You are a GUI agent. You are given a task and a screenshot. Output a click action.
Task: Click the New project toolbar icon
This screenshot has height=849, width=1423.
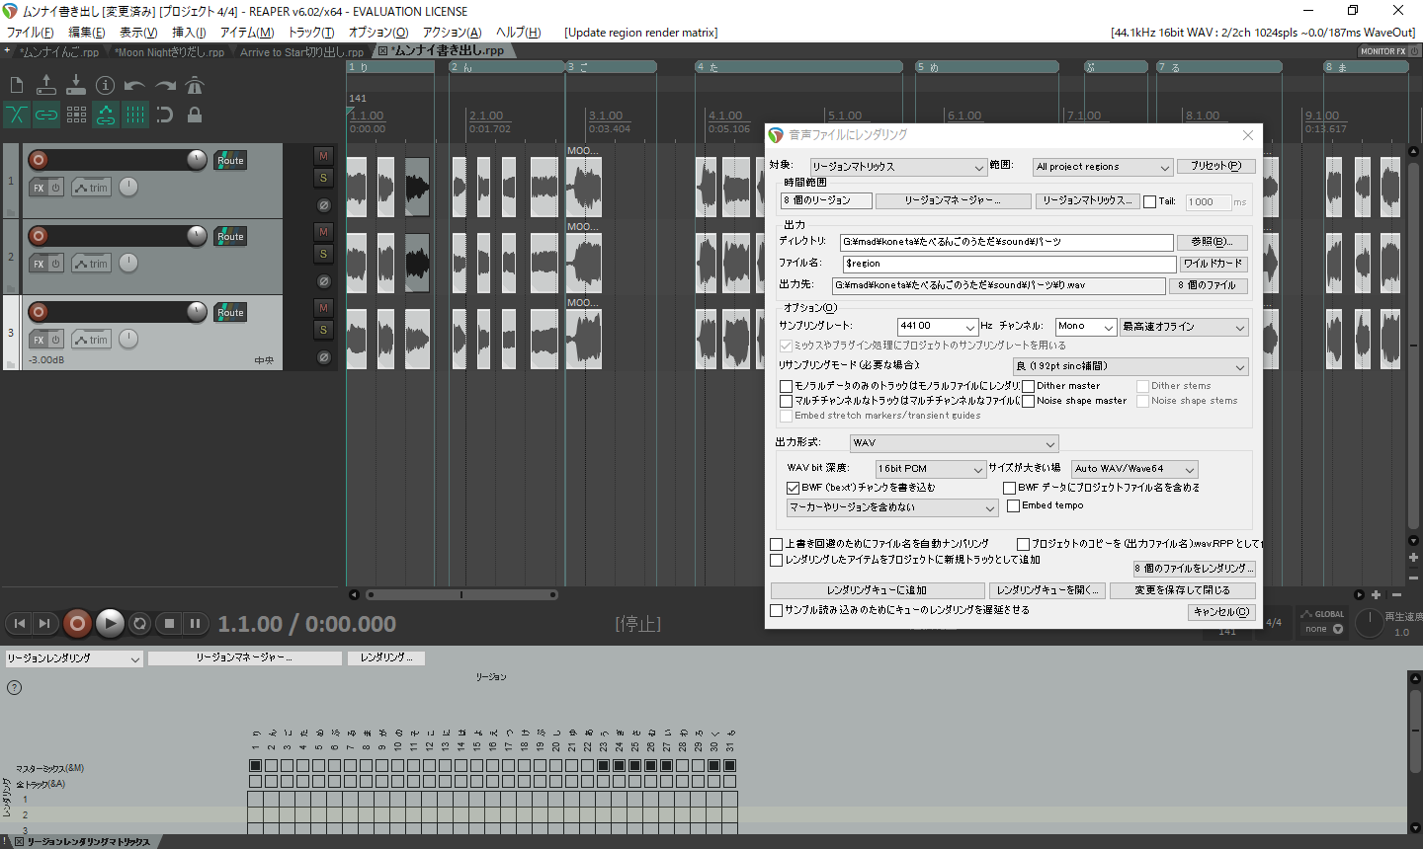click(17, 86)
